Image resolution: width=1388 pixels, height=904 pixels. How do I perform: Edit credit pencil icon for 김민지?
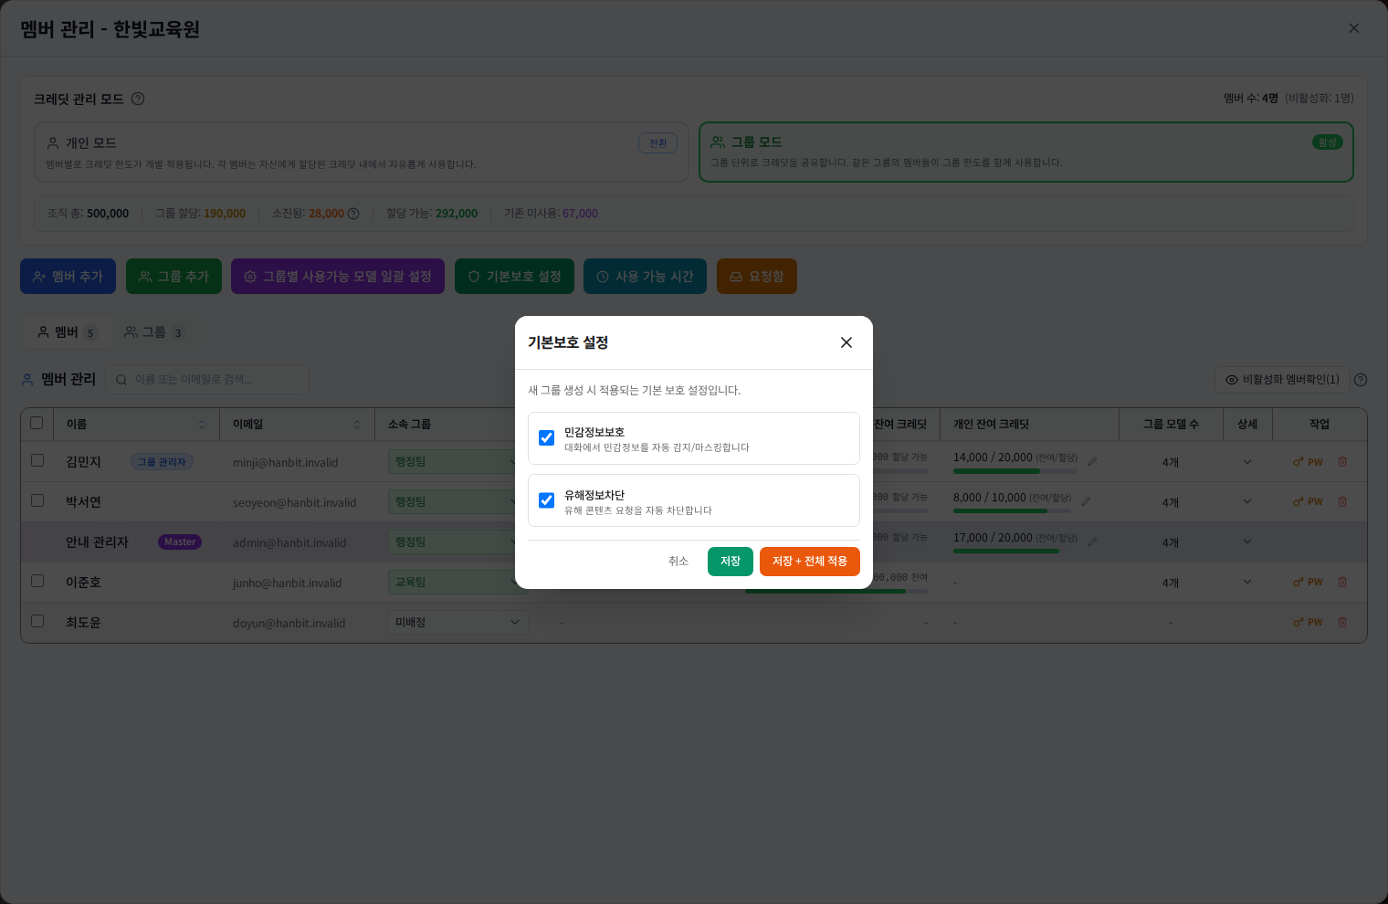[1092, 461]
